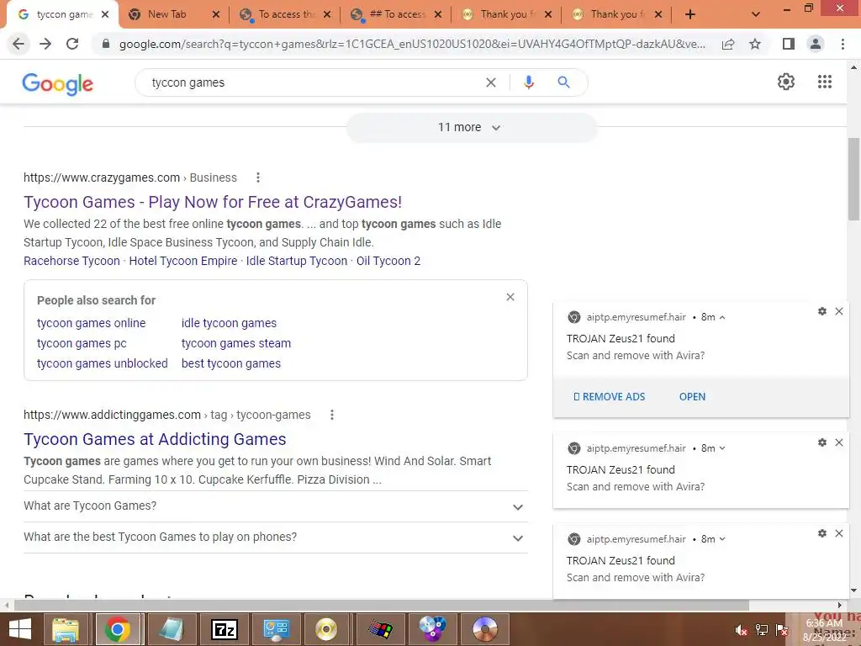This screenshot has height=646, width=861.
Task: Search for idle tycoon games
Action: 229,323
